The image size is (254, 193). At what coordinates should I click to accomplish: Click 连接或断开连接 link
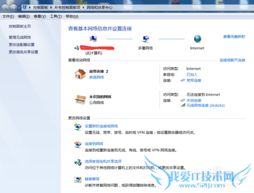232,60
